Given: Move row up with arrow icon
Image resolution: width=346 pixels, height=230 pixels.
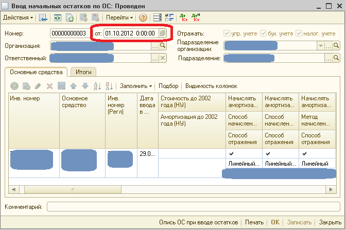Looking at the screenshot, I should [x=73, y=86].
